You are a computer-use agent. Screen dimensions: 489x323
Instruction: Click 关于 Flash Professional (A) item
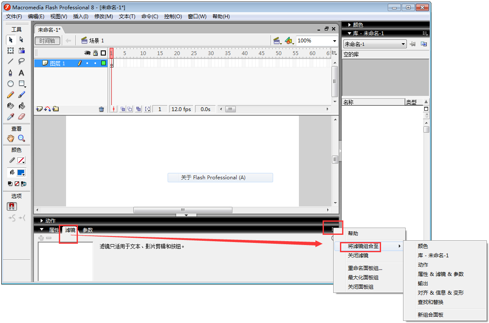(220, 178)
